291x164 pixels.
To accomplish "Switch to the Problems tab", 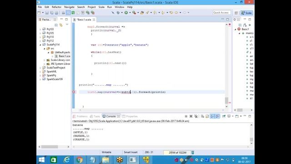I will [80, 117].
